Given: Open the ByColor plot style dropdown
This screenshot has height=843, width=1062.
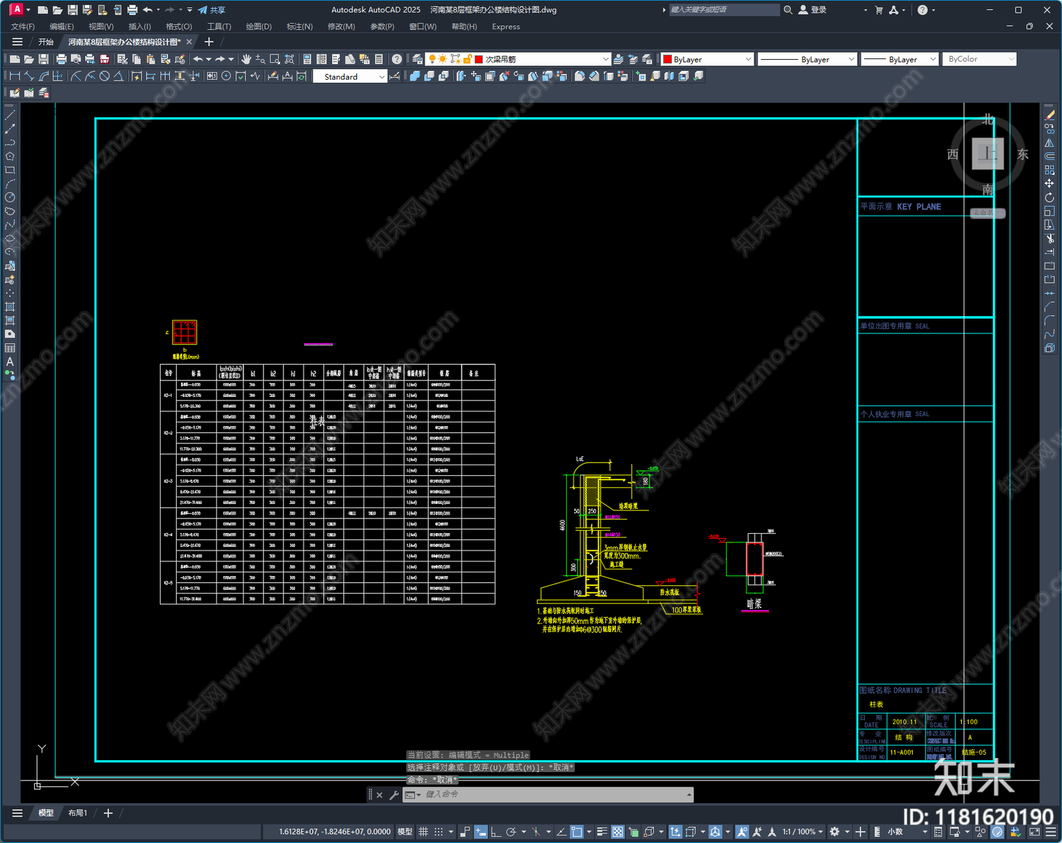Looking at the screenshot, I should pos(979,59).
